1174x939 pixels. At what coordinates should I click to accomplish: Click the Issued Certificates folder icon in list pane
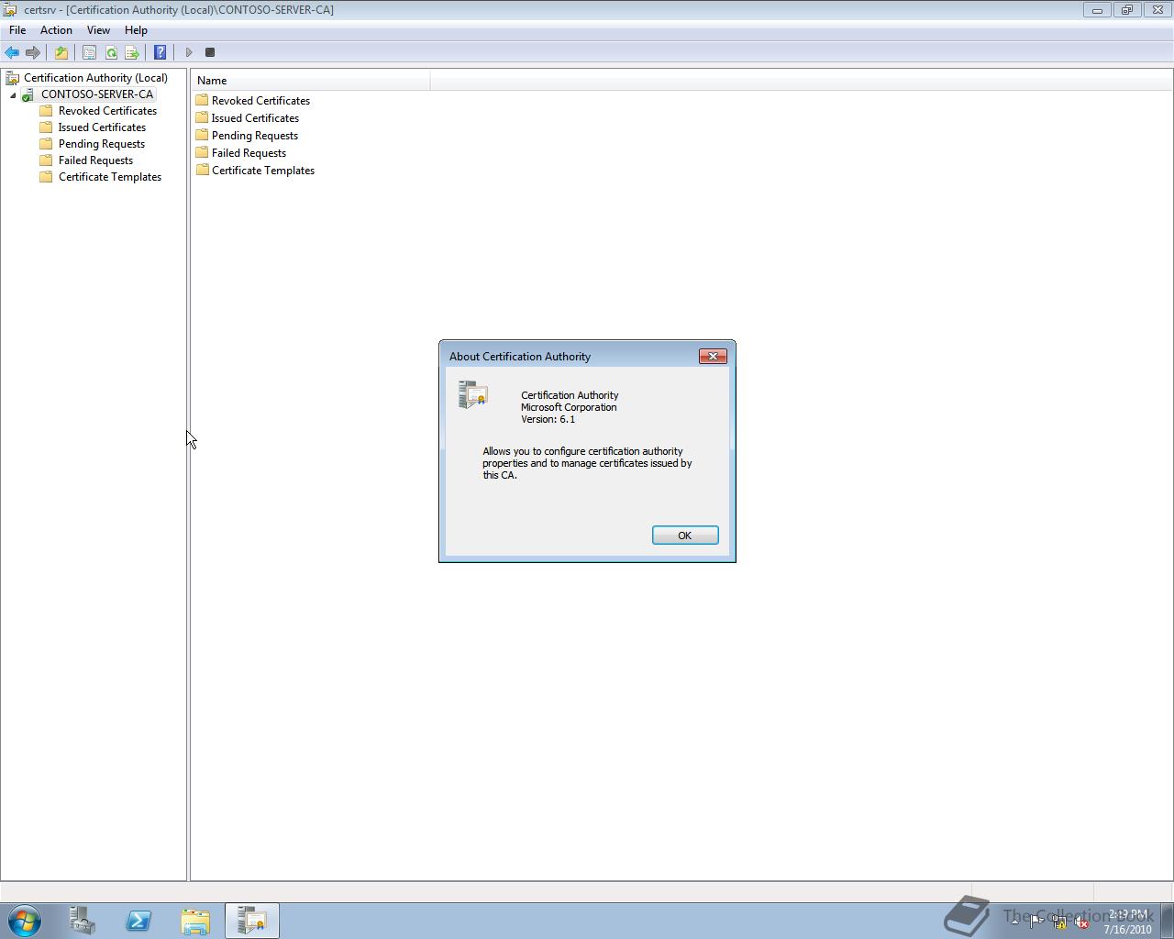202,117
